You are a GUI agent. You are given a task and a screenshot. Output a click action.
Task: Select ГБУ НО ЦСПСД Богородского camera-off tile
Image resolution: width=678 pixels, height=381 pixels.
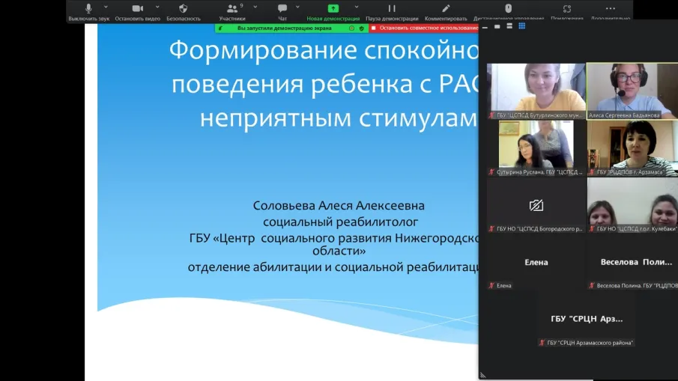pyautogui.click(x=536, y=205)
